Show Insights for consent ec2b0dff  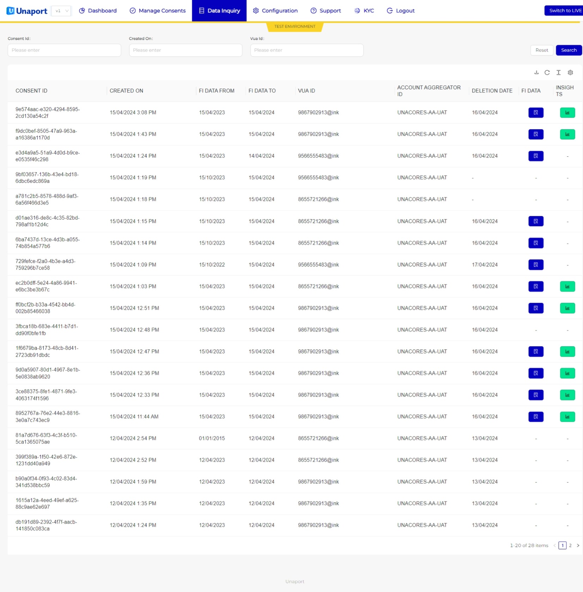pos(567,286)
